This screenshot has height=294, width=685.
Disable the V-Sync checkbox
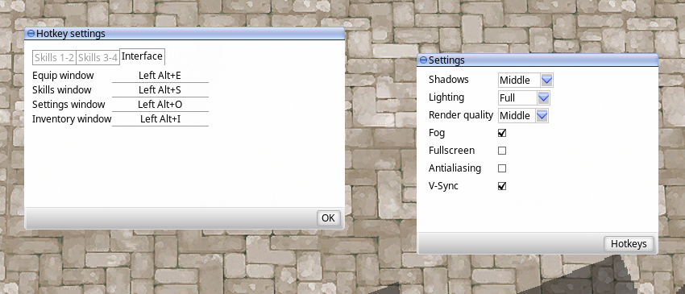click(502, 186)
